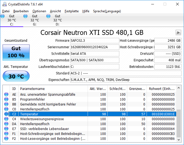Click the Drehzahl ---- (SSD) field
This screenshot has height=145, width=184.
click(x=168, y=54)
